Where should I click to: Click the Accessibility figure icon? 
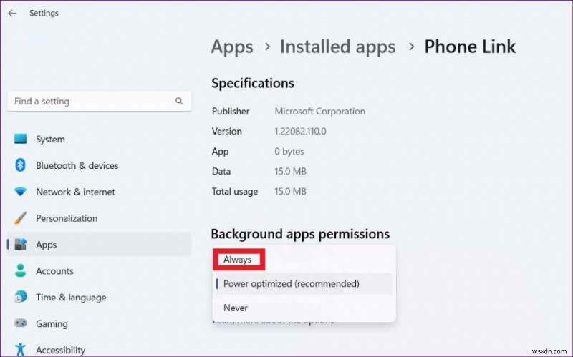[x=21, y=349]
